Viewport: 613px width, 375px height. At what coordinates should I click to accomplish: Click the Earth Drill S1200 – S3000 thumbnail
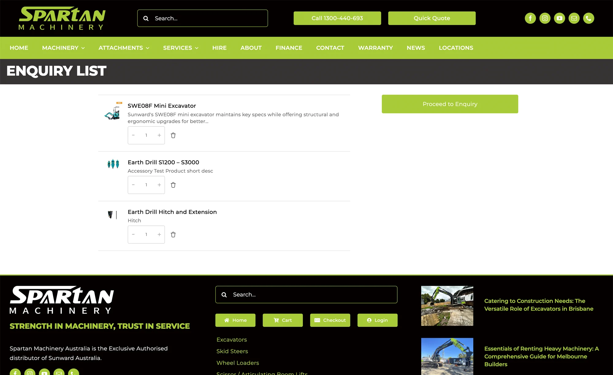point(113,164)
